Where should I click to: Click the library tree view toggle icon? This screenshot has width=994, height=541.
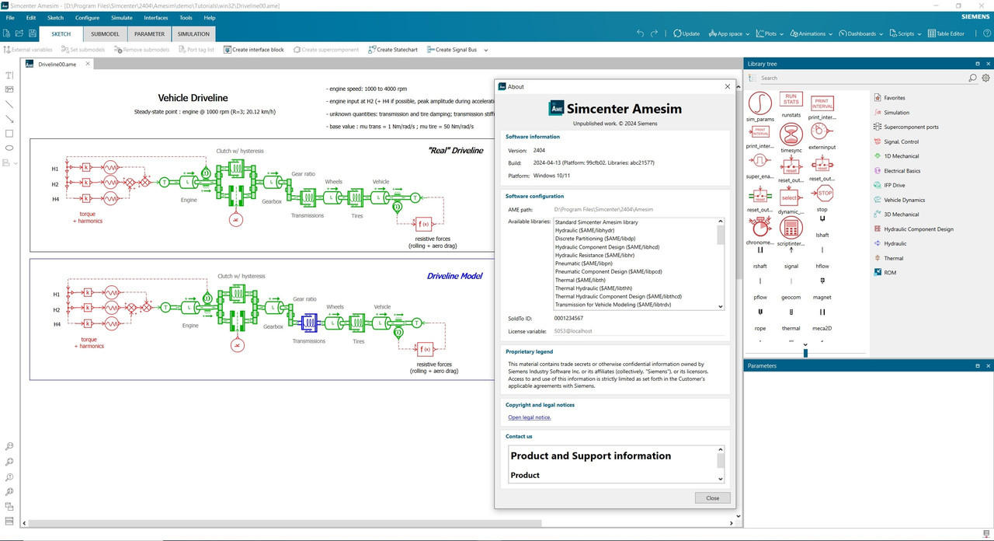751,78
